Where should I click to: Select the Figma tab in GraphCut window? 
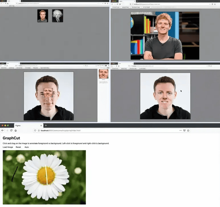click(28, 126)
